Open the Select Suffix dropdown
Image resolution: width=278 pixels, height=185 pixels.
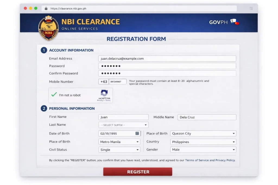[123, 125]
